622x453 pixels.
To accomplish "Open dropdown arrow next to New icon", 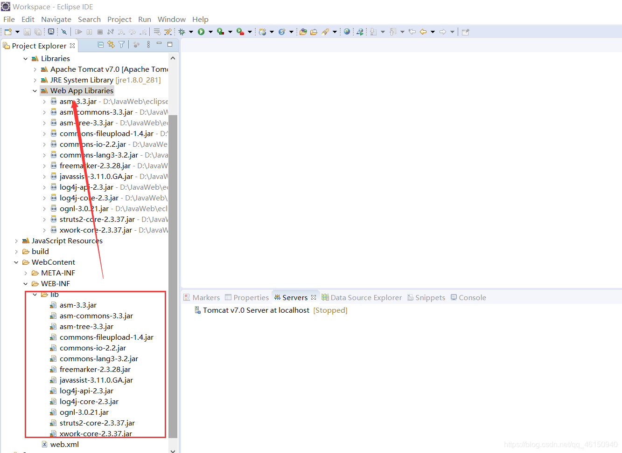I will (17, 32).
